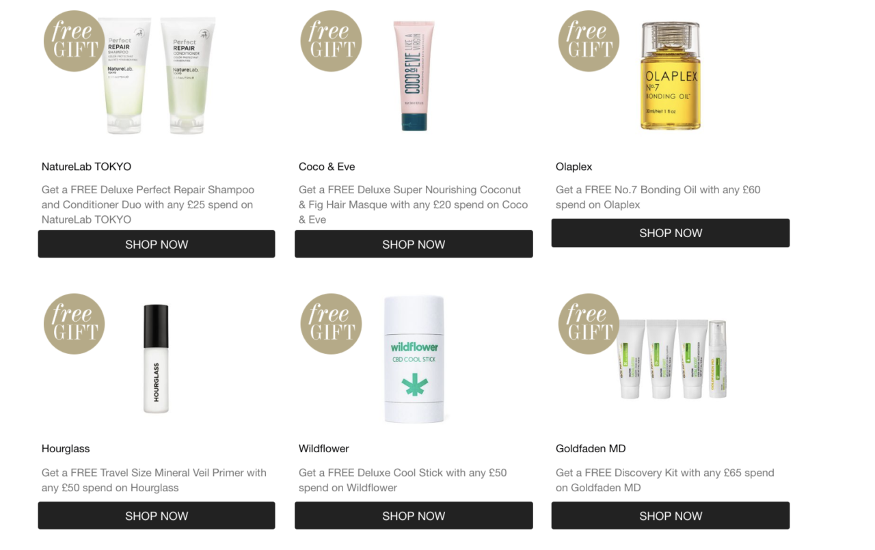This screenshot has height=550, width=875.
Task: Click the Wildflower brand name heading
Action: click(x=324, y=449)
